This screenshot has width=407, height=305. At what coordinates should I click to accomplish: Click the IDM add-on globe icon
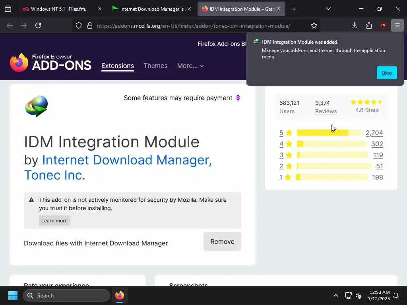point(36,106)
